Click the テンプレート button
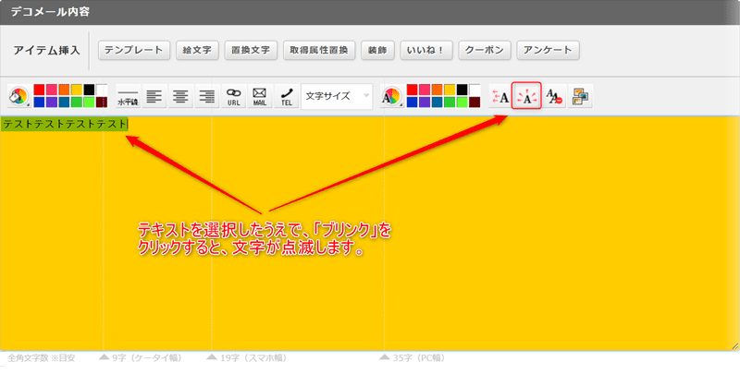 (134, 50)
